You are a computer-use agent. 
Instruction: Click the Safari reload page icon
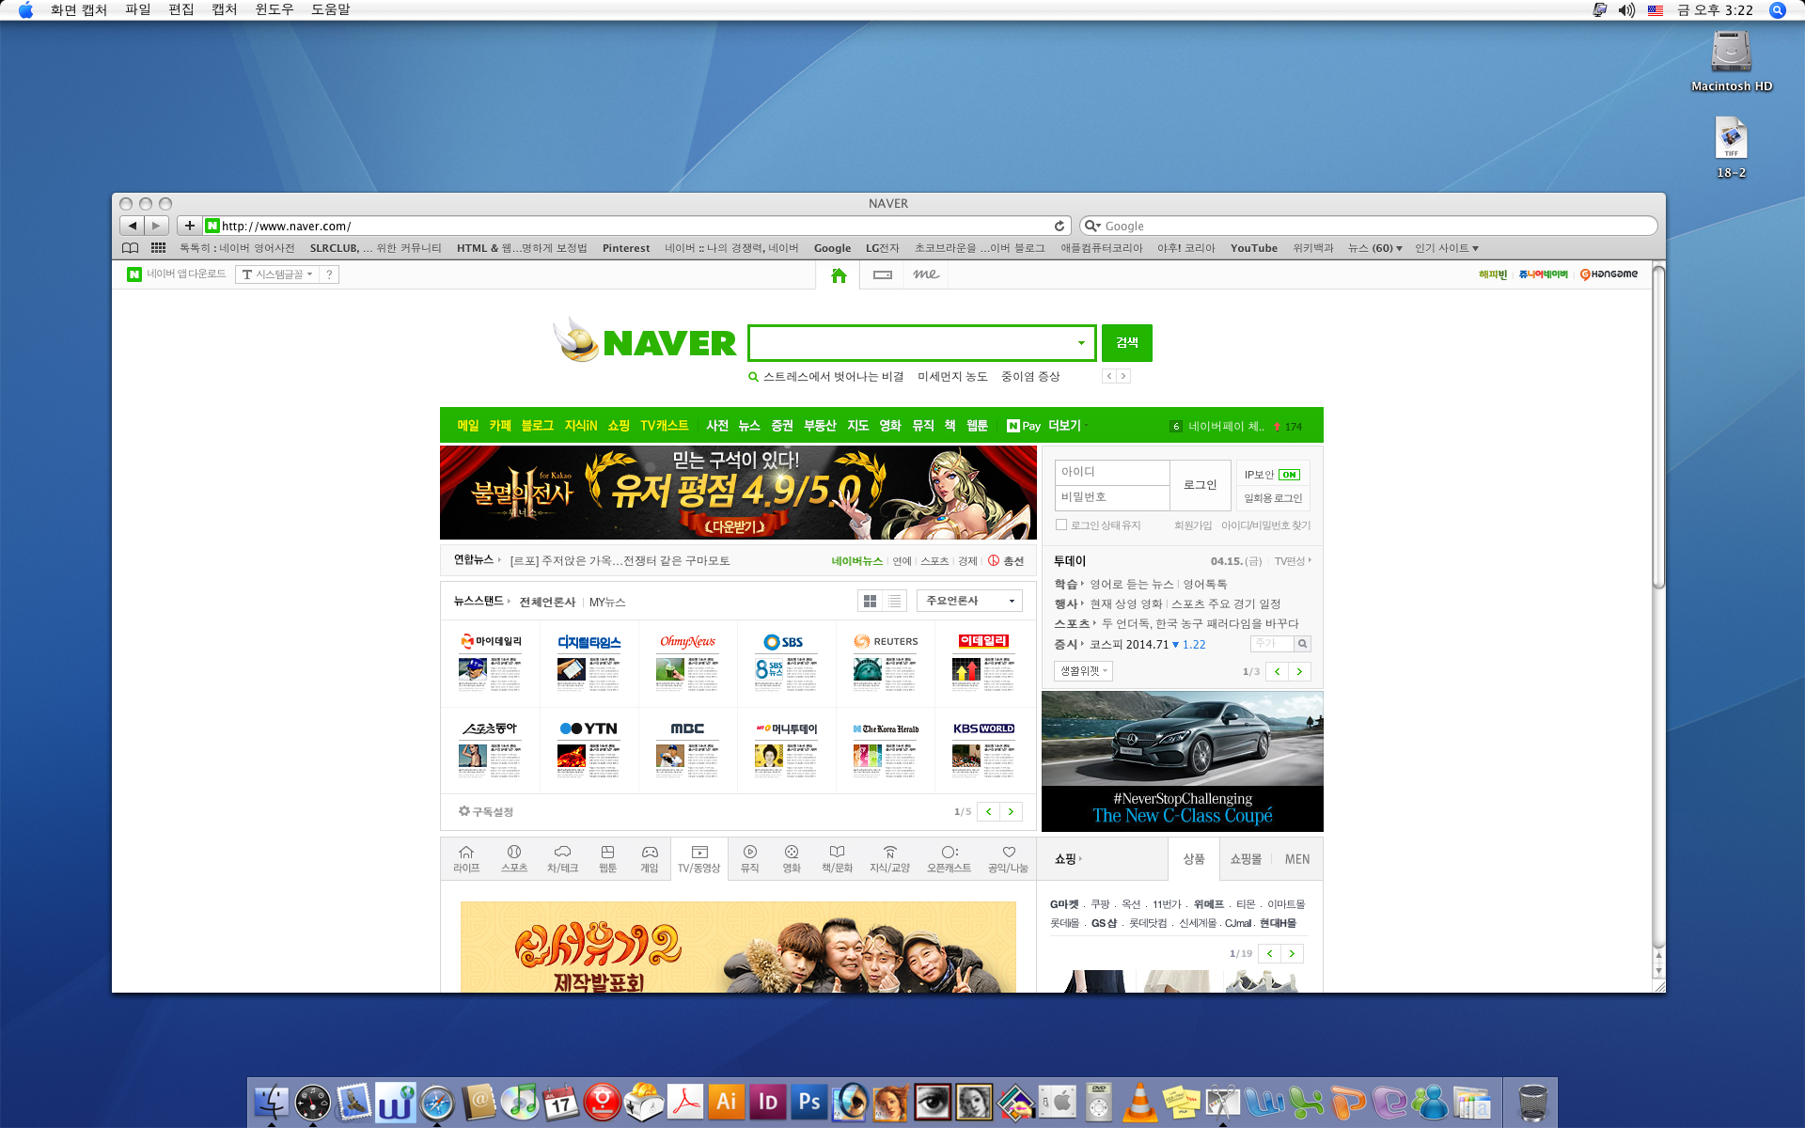[x=1059, y=226]
